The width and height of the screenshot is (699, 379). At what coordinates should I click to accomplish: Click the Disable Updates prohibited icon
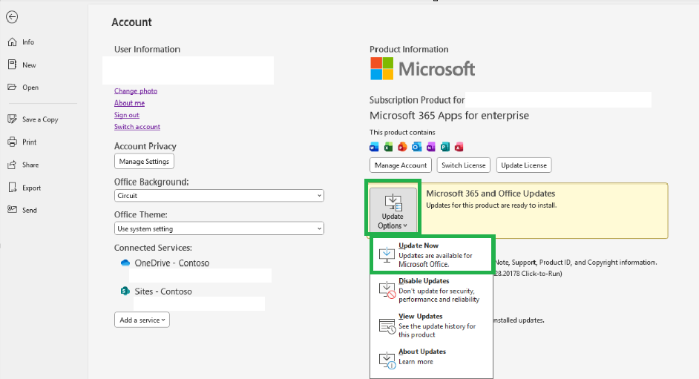point(387,290)
